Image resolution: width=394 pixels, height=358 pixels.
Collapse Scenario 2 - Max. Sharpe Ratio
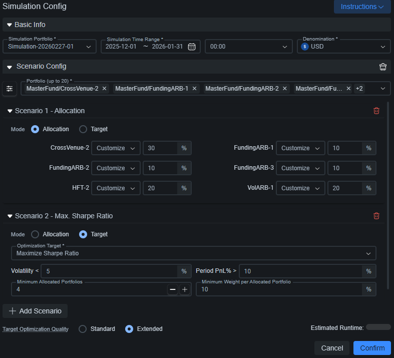click(x=10, y=216)
